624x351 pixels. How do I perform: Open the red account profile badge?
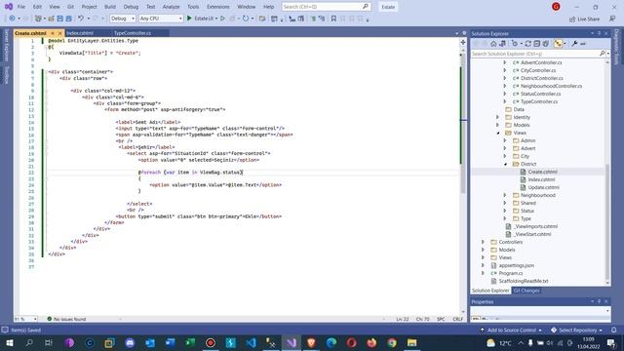click(556, 7)
